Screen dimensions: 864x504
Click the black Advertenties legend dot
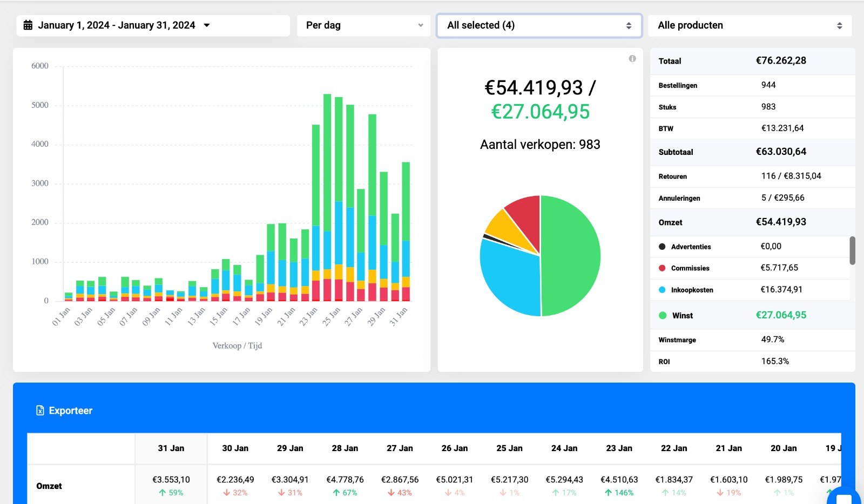[x=662, y=247]
